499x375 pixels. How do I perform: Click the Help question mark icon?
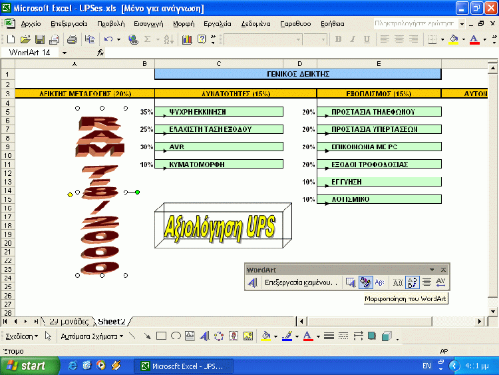click(202, 39)
